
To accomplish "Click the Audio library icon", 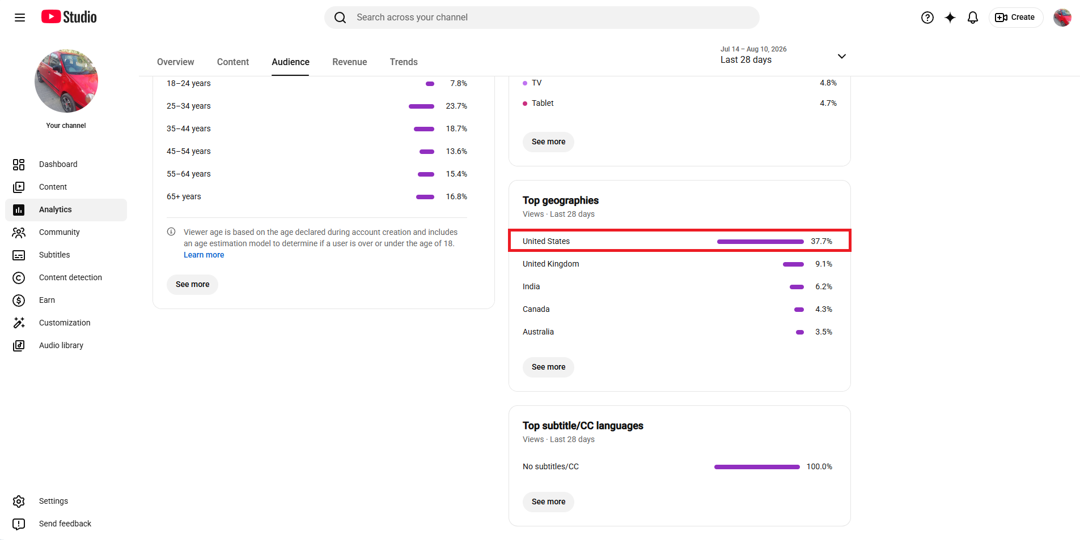I will click(x=19, y=345).
